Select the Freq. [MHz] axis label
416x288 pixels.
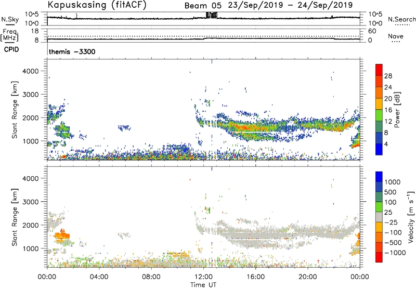[9, 35]
